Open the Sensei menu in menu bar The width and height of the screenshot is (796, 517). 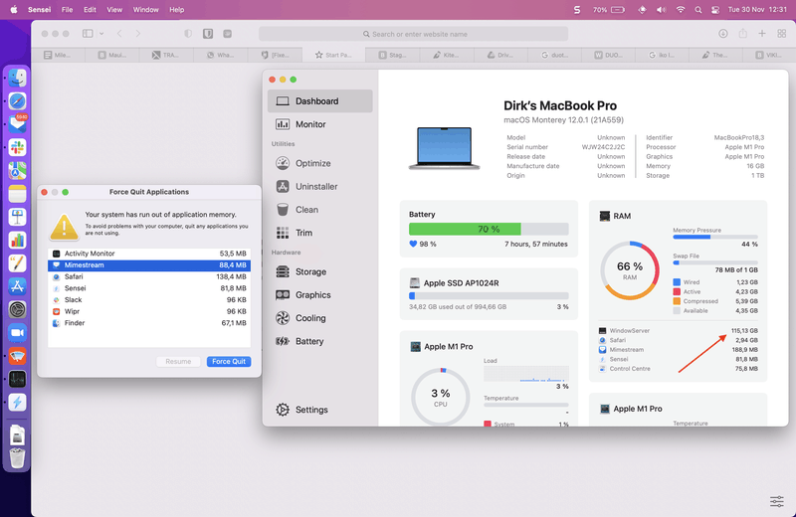39,10
